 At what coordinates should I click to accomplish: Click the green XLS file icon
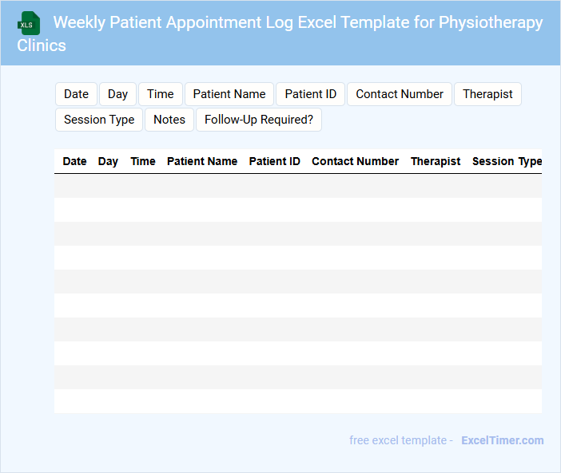(x=30, y=23)
